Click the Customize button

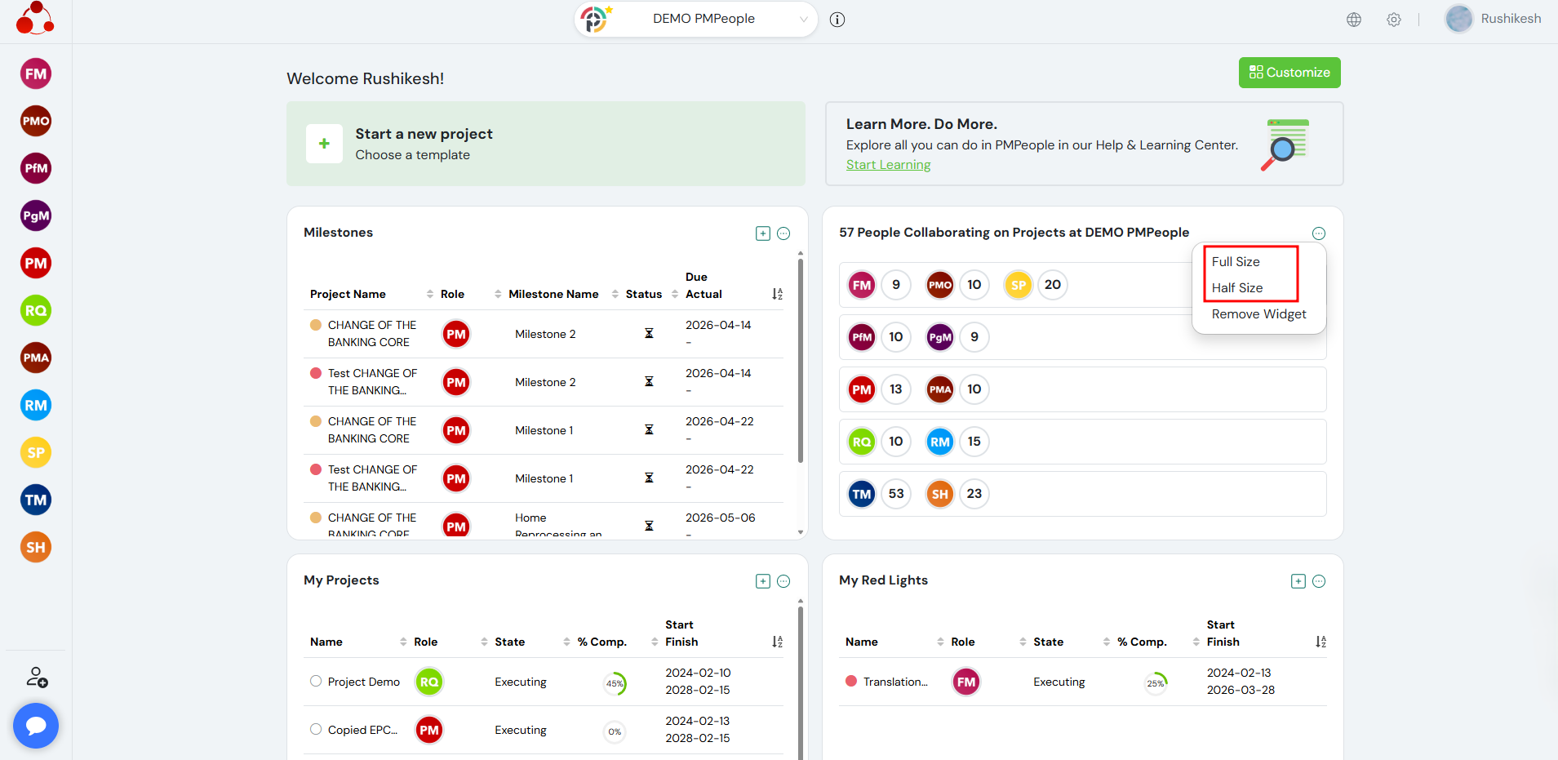pyautogui.click(x=1289, y=73)
